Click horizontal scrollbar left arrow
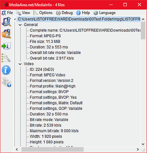147x153 pixels. click(17, 149)
